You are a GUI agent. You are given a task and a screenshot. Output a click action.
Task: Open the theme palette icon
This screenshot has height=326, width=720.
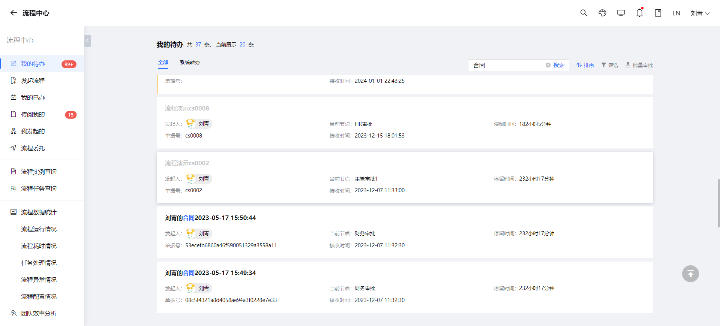[x=602, y=13]
